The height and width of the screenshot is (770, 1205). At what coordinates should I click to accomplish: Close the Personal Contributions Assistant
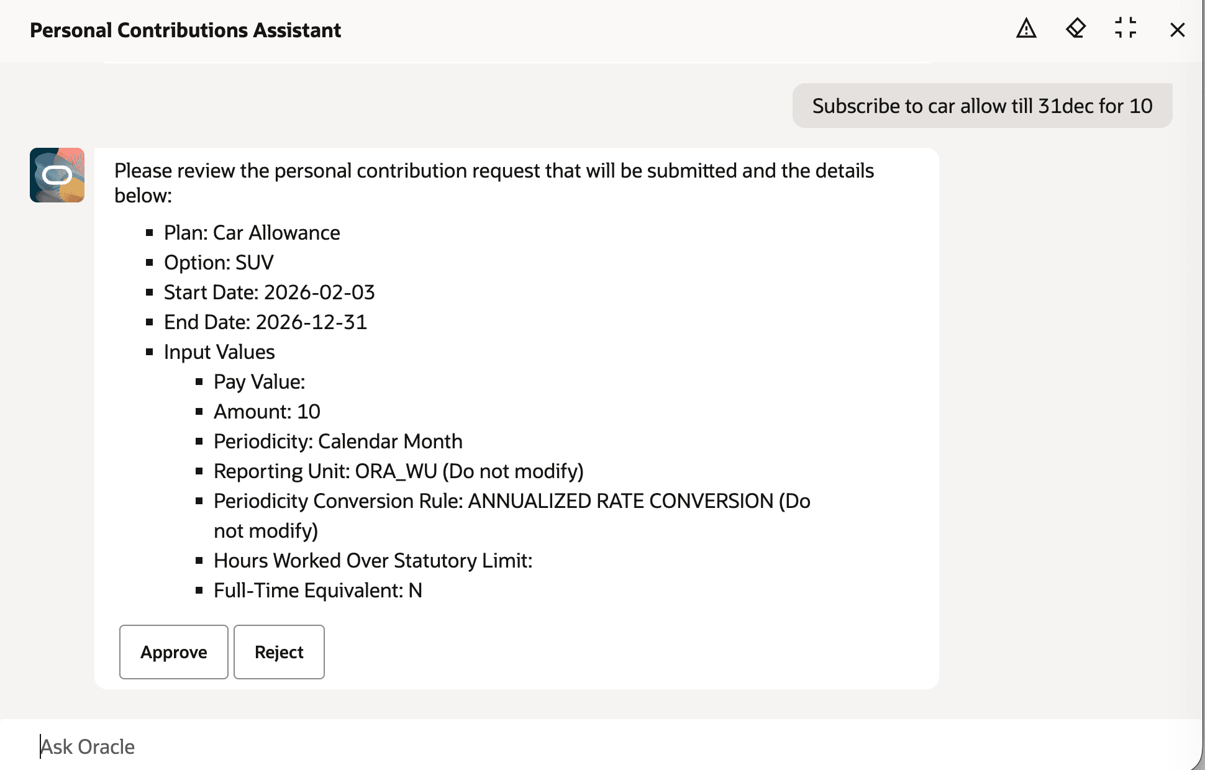(1176, 29)
